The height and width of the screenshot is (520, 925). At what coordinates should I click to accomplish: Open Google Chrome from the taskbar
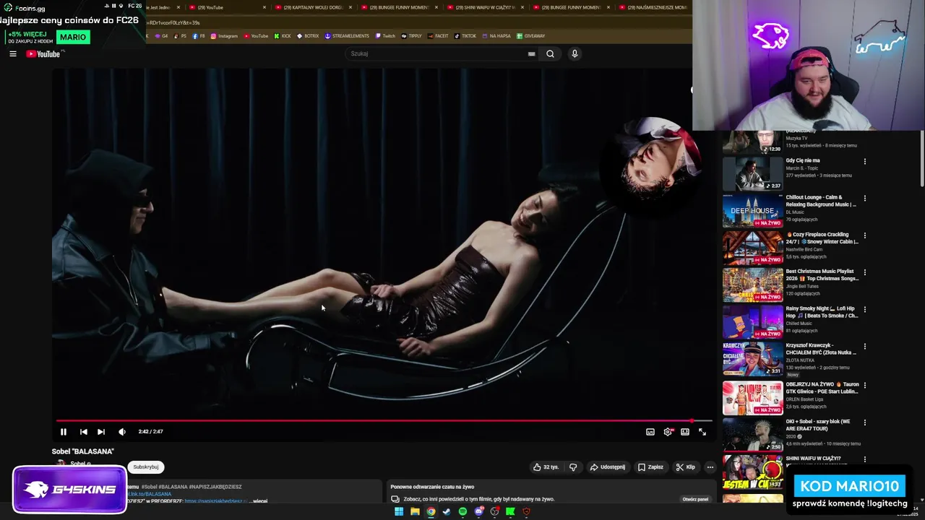coord(431,512)
